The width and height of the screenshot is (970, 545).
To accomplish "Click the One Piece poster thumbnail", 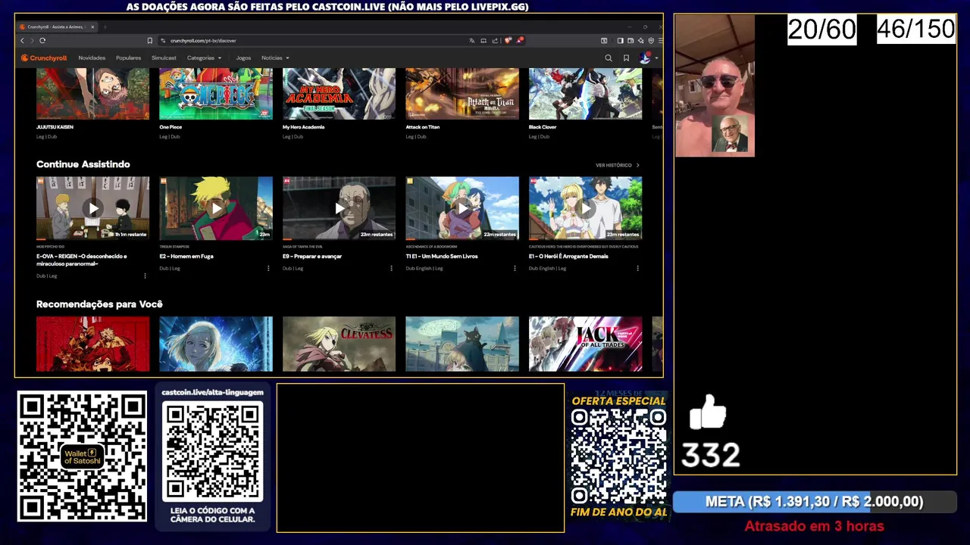I will (x=216, y=94).
